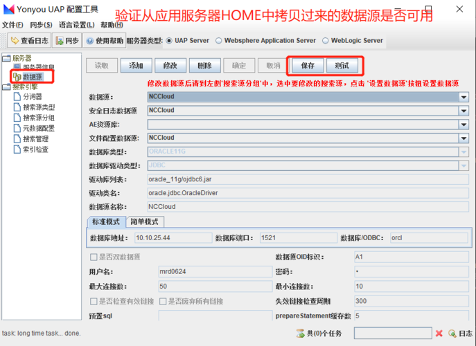The height and width of the screenshot is (346, 476).
Task: Click the 驱动类名 field oracle.jdbc.OracleDriver
Action: click(x=308, y=193)
